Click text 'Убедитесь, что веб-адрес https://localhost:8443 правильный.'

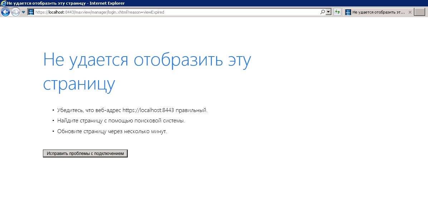[x=132, y=110]
